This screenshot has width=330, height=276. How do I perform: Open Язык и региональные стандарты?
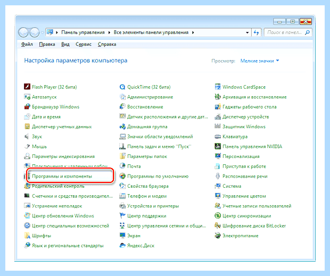tap(68, 245)
